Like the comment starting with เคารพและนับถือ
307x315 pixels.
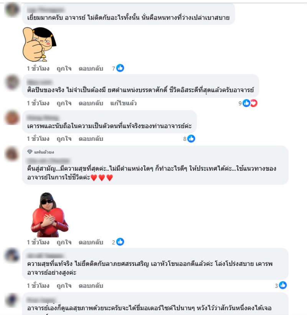click(x=64, y=139)
